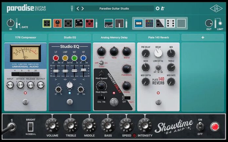228x142 pixels.
Task: Click the 1176 INPUT knob
Action: click(x=10, y=85)
